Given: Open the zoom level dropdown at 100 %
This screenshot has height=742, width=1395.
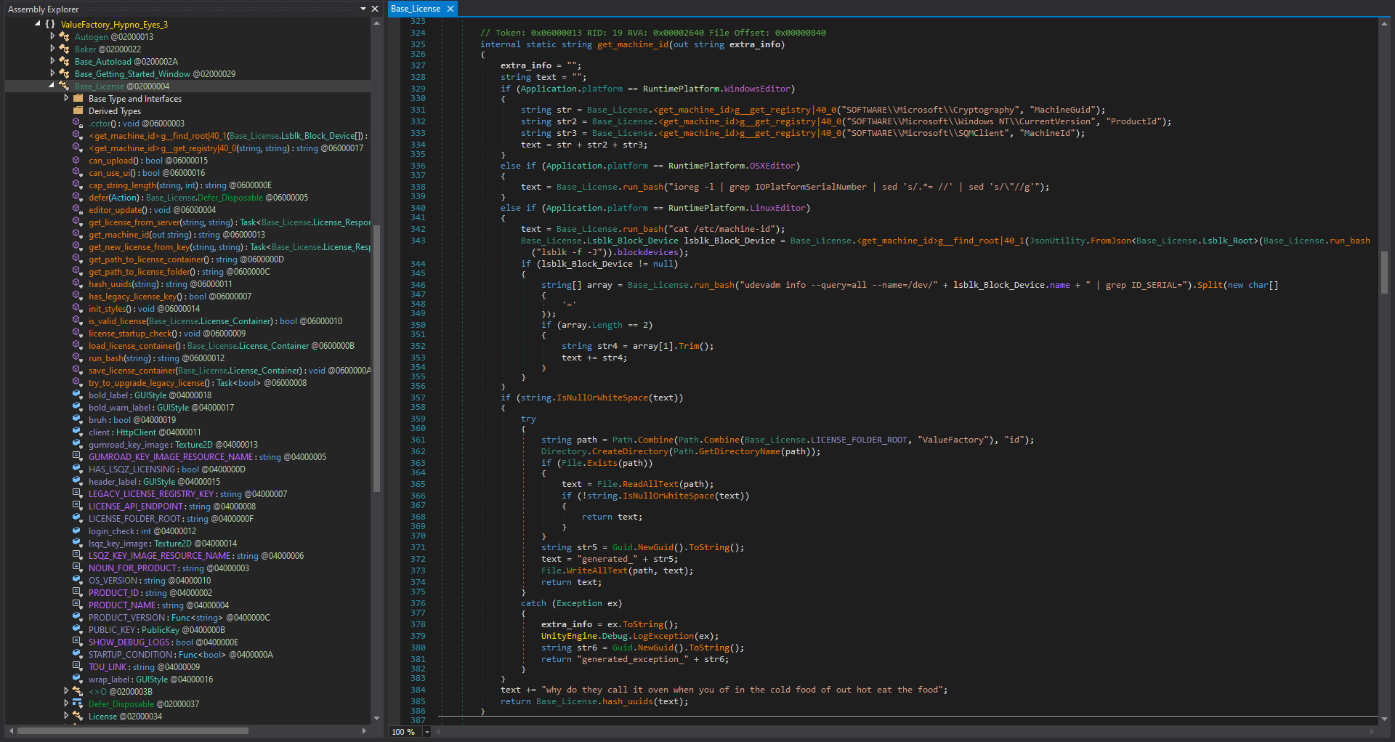Looking at the screenshot, I should [x=426, y=732].
